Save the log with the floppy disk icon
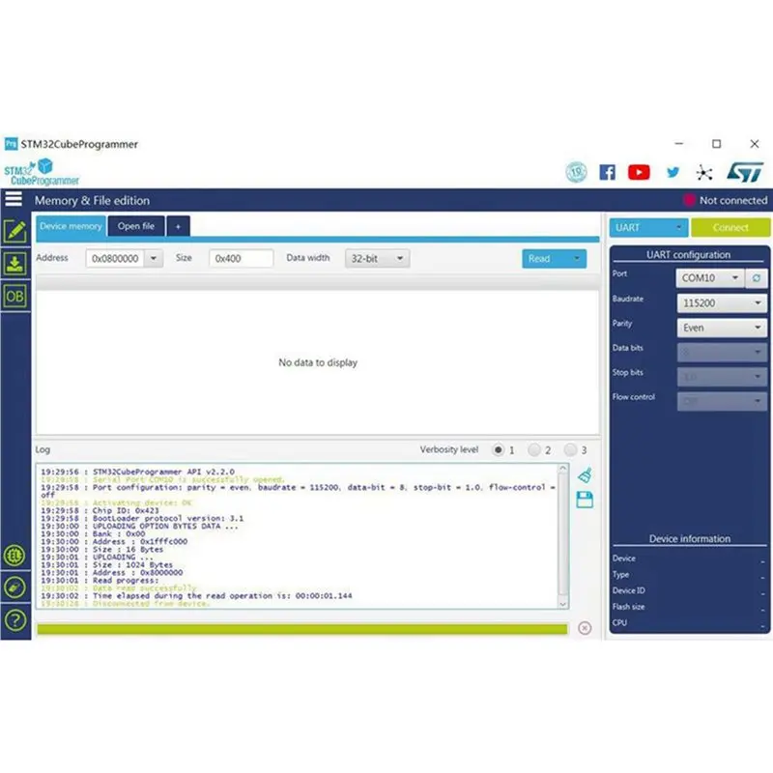The width and height of the screenshot is (773, 773). (585, 500)
